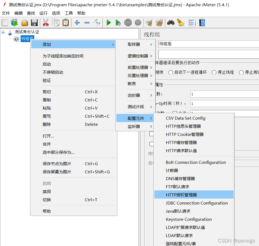The height and width of the screenshot is (246, 259).
Task: Click the Start no pauses icon
Action: point(118,23)
